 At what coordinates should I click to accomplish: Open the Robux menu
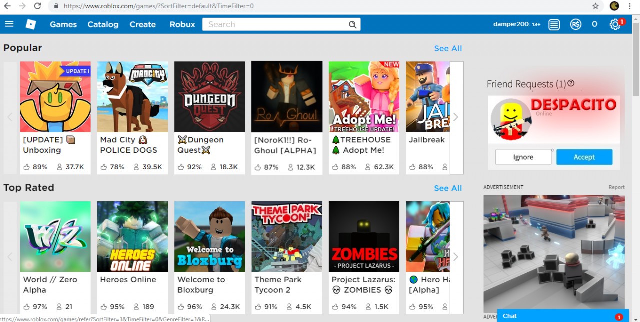click(182, 24)
